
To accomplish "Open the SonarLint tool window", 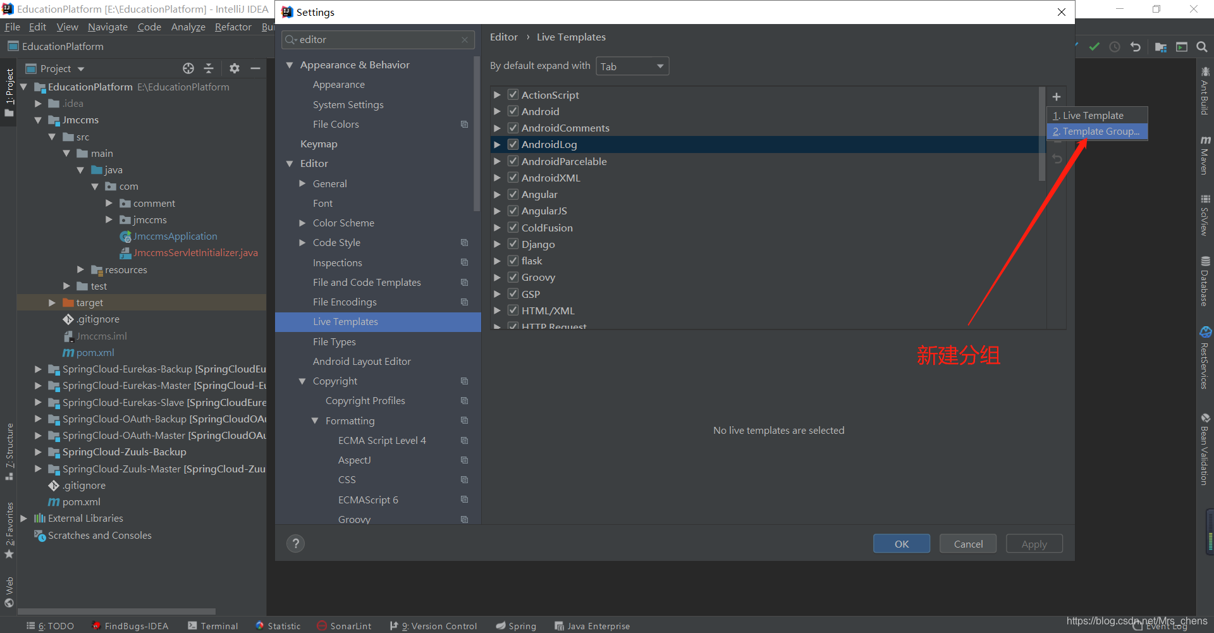I will [344, 626].
